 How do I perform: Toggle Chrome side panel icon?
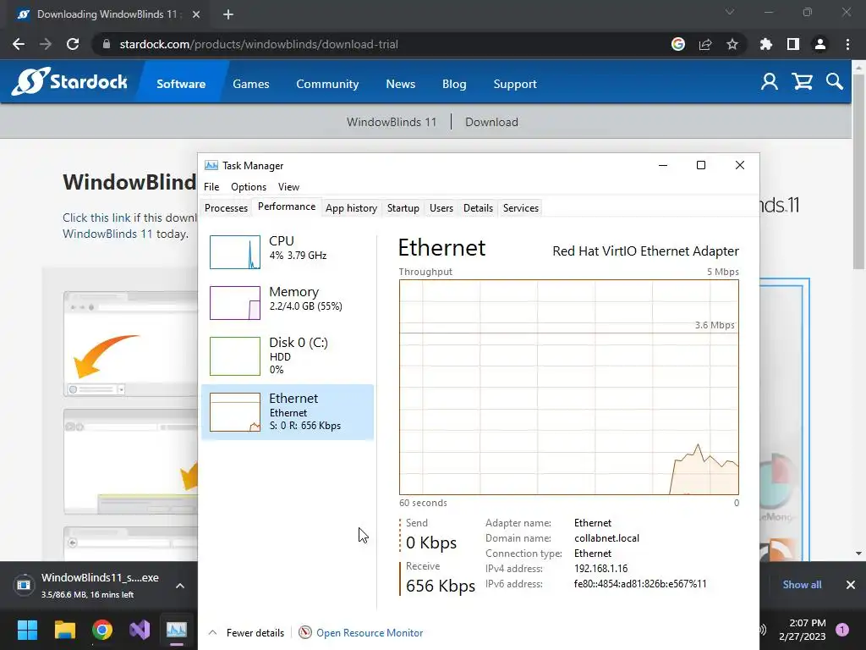pos(793,44)
